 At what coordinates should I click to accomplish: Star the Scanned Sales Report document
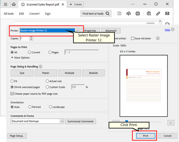[x=23, y=5]
